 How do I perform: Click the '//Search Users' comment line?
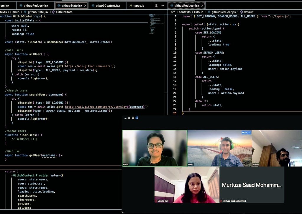tap(17, 90)
